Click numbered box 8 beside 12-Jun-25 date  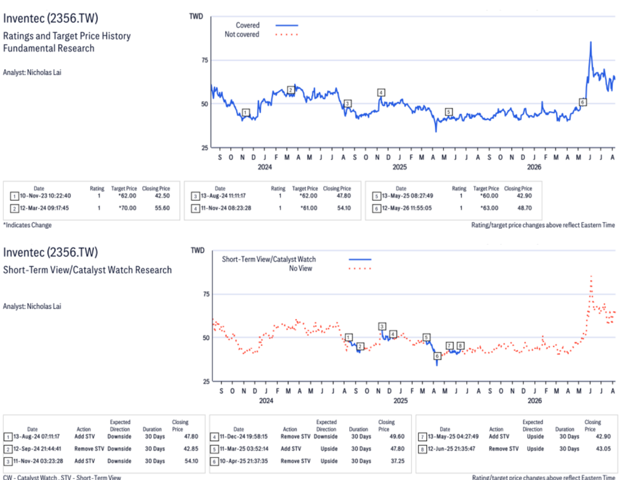point(422,449)
